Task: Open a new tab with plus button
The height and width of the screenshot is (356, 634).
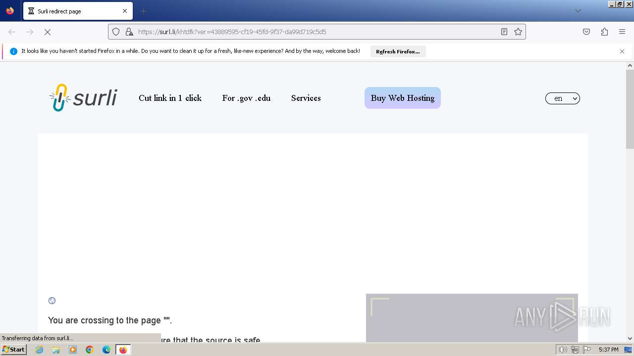Action: [143, 11]
